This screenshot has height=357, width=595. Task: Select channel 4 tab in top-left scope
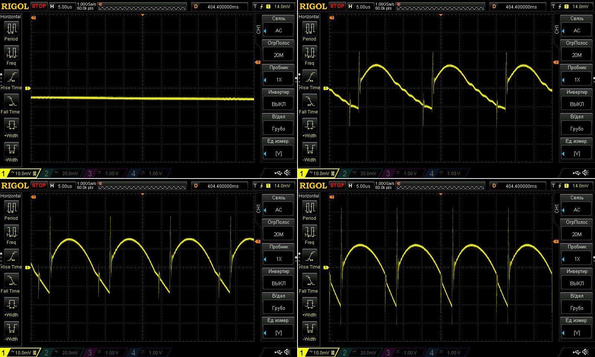[x=148, y=173]
